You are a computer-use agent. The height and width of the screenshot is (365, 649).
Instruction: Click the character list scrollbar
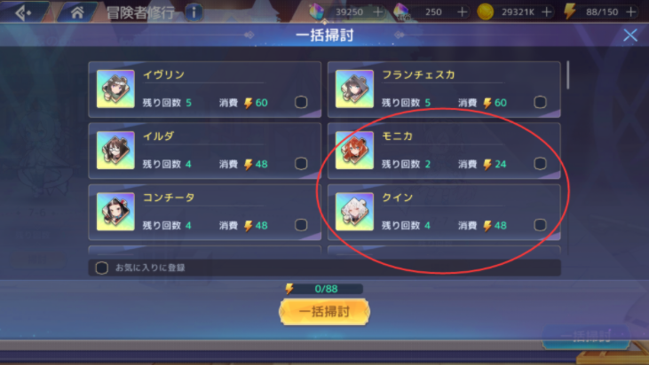pos(568,75)
